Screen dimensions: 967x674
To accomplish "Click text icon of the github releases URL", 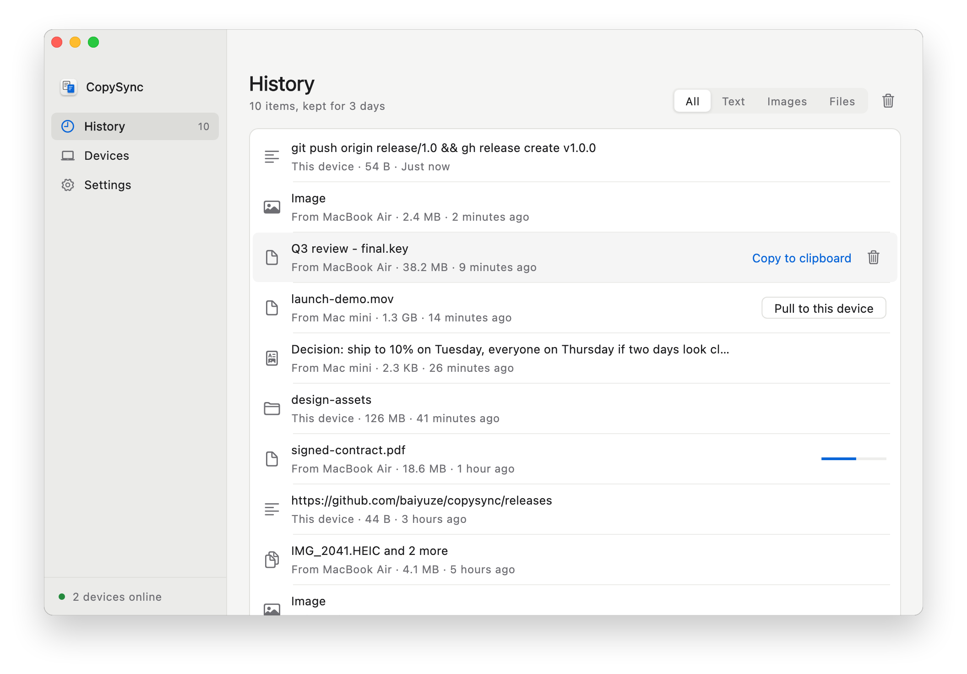I will point(272,509).
